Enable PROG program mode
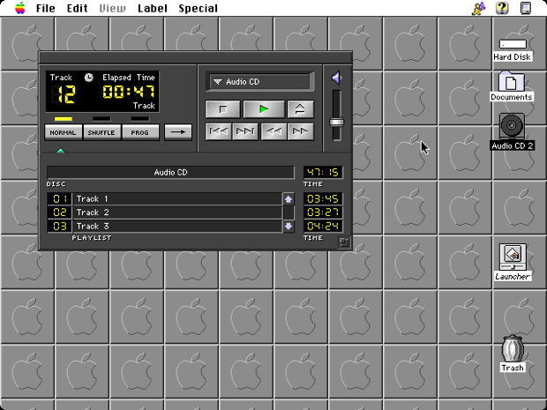547x410 pixels. tap(140, 132)
